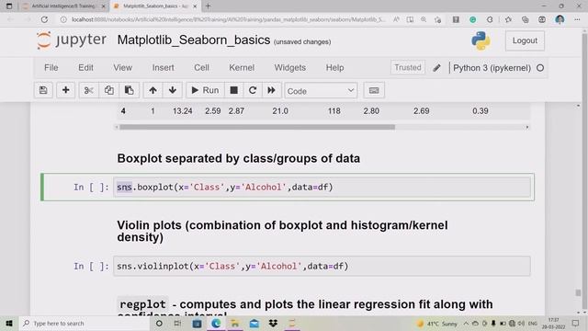Open the command palette keyboard icon
Viewport: 588px width, 331px height.
click(x=374, y=90)
